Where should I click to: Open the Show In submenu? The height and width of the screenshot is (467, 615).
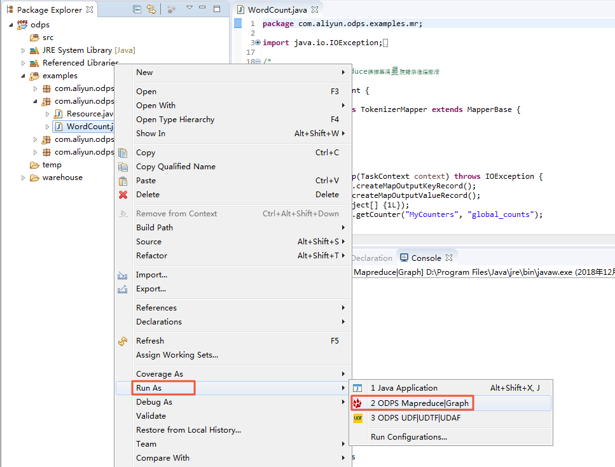233,134
